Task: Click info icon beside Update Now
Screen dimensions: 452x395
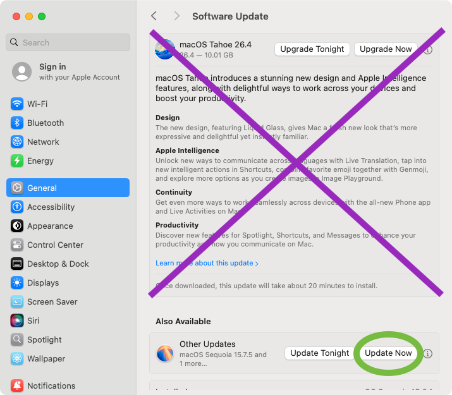Action: click(428, 353)
